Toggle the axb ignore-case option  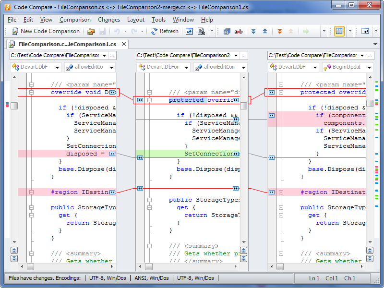pyautogui.click(x=239, y=31)
